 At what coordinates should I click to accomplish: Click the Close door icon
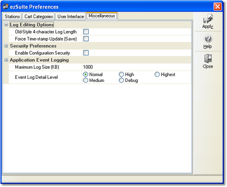[208, 59]
